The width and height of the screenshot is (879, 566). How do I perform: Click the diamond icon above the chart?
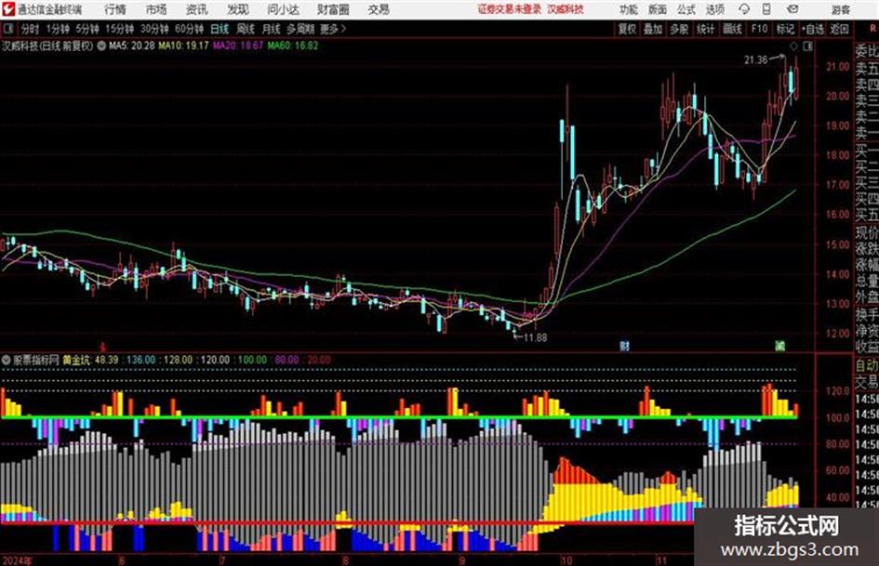coord(793,46)
